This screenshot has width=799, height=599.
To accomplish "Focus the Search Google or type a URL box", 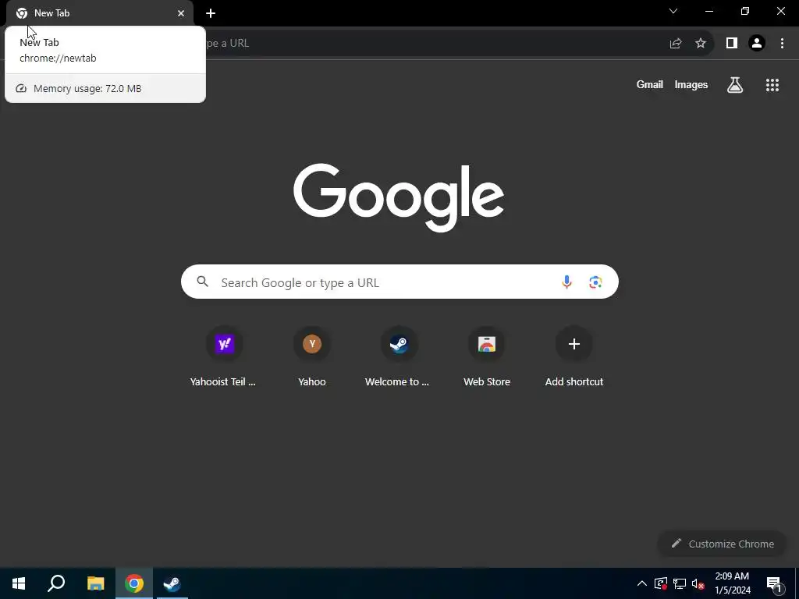I will [399, 282].
